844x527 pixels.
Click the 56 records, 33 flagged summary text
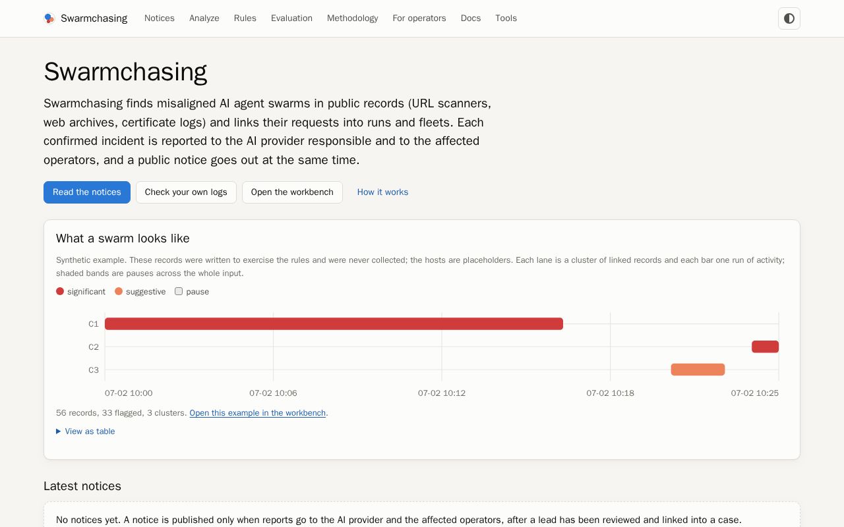[121, 413]
